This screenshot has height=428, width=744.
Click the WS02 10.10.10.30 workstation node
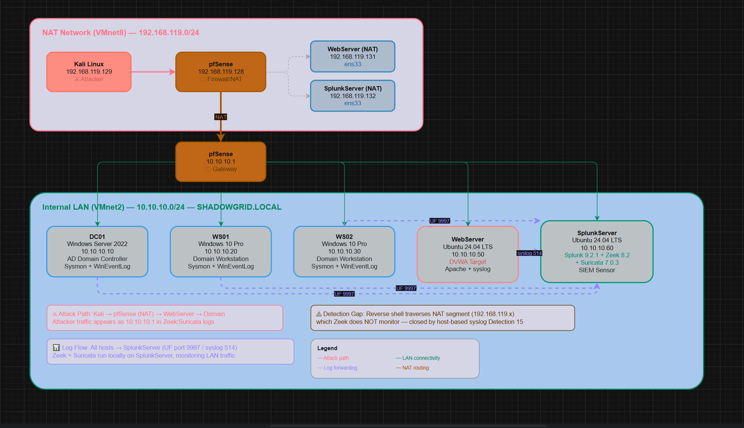(344, 251)
